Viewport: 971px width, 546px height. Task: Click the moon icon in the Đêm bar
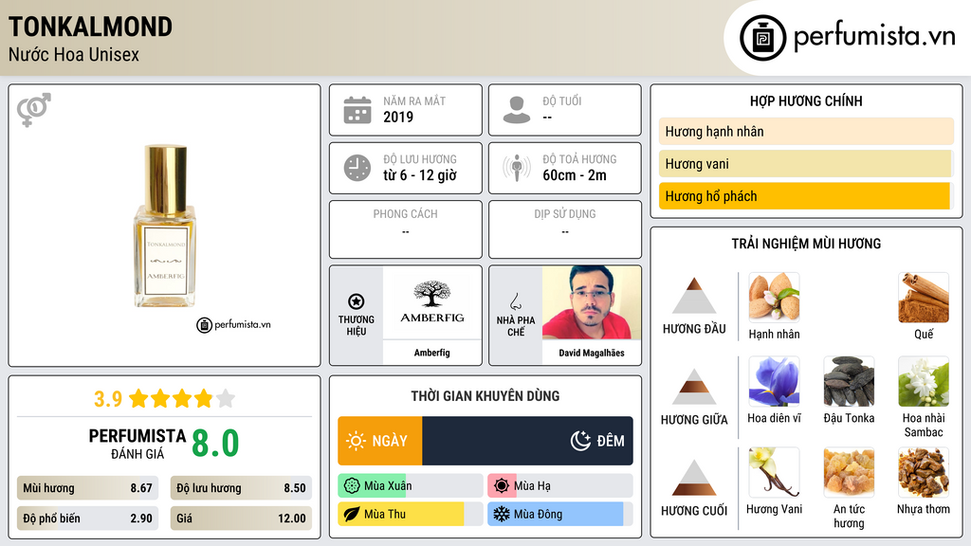580,441
